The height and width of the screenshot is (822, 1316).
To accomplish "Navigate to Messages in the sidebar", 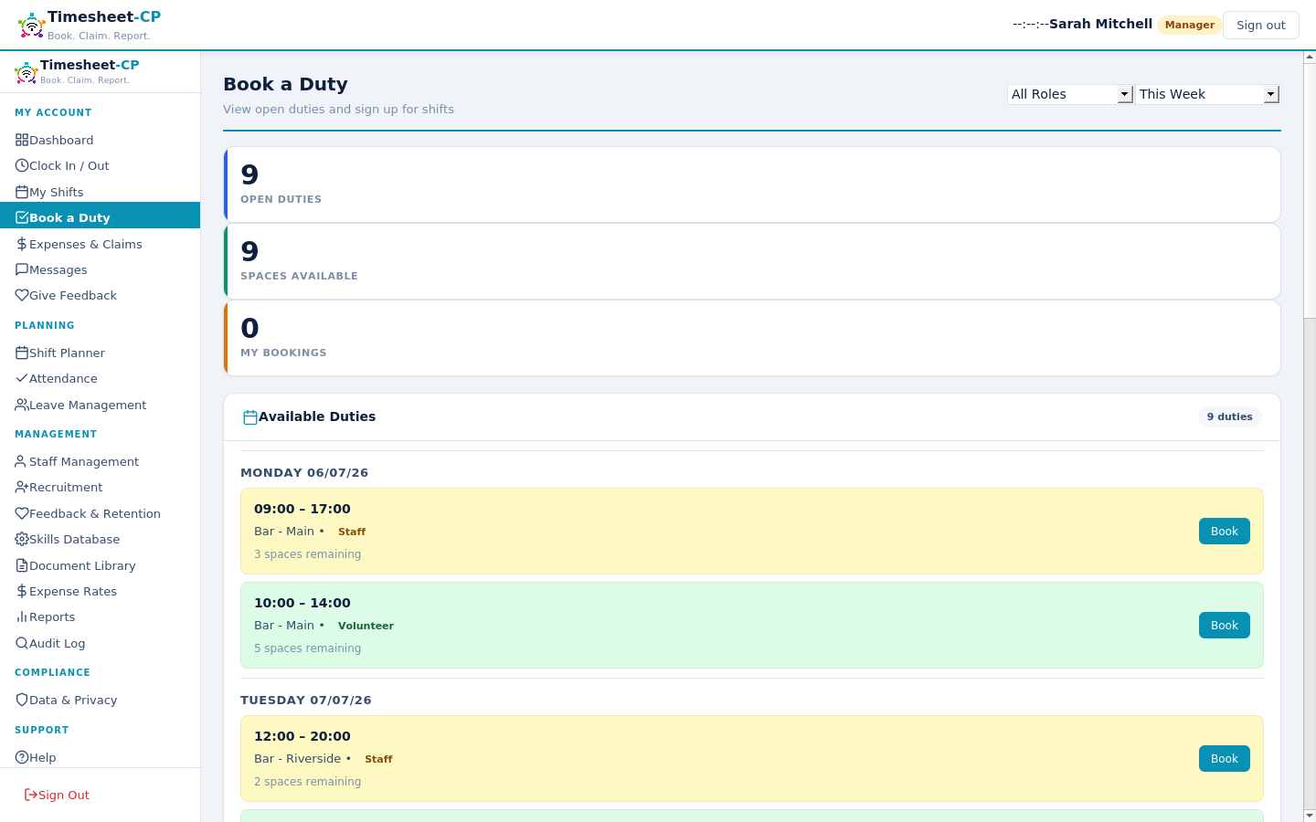I will (x=100, y=269).
